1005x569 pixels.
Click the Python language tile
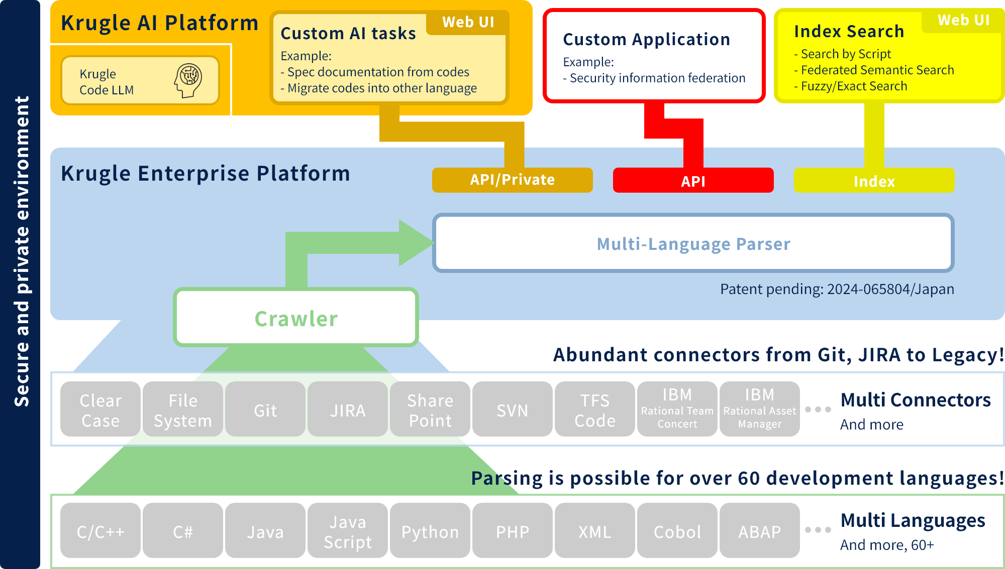point(430,530)
